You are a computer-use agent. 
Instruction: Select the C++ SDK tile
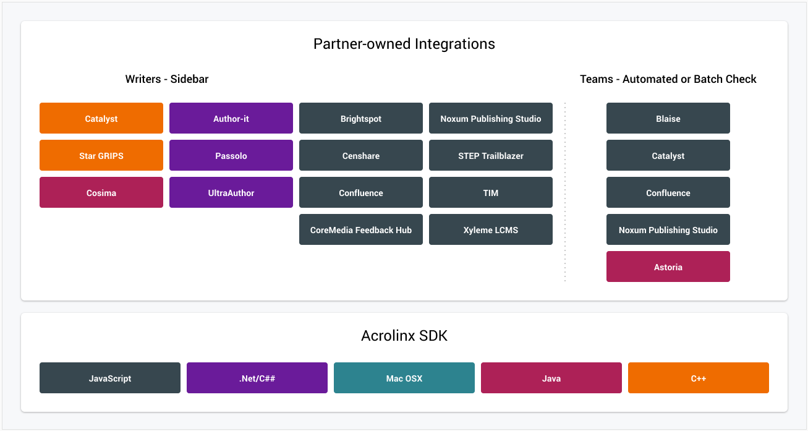699,378
